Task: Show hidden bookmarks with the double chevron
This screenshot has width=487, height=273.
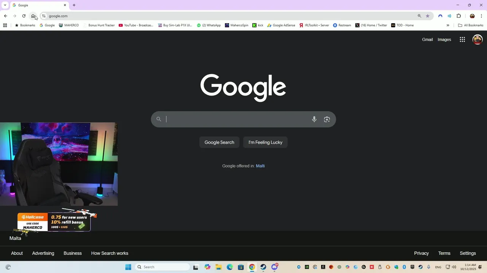Action: (x=448, y=25)
